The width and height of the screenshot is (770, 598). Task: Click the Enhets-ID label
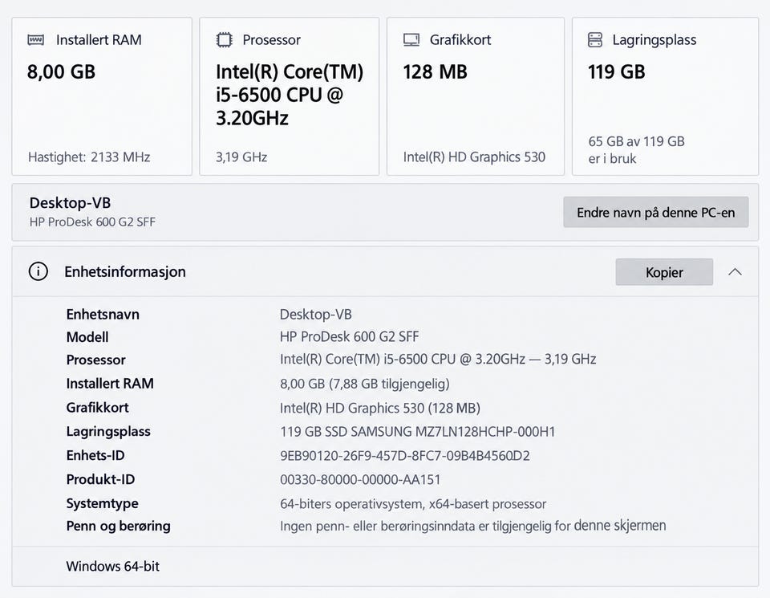pyautogui.click(x=95, y=455)
